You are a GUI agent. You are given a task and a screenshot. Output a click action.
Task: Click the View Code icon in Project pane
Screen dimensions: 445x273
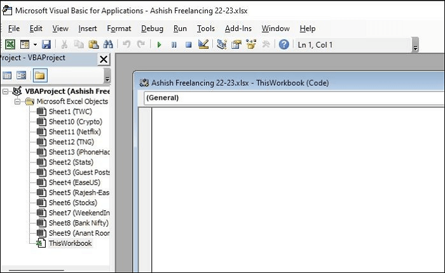[7, 76]
